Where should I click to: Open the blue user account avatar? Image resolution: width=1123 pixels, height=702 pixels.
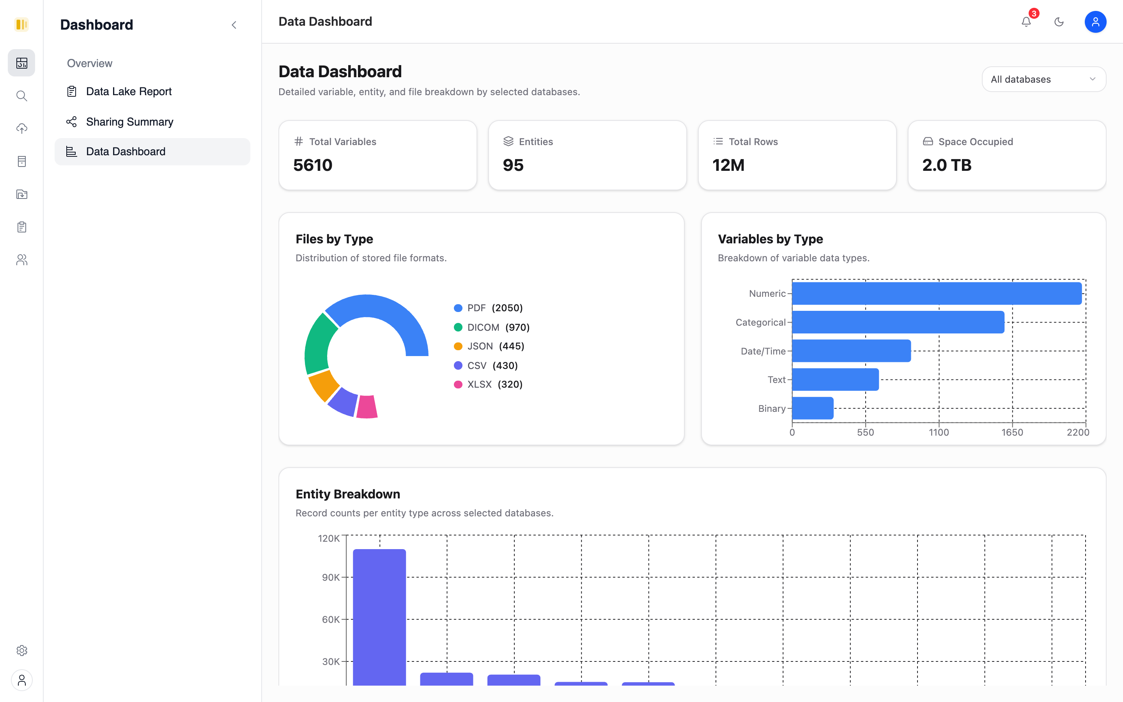pyautogui.click(x=1095, y=22)
